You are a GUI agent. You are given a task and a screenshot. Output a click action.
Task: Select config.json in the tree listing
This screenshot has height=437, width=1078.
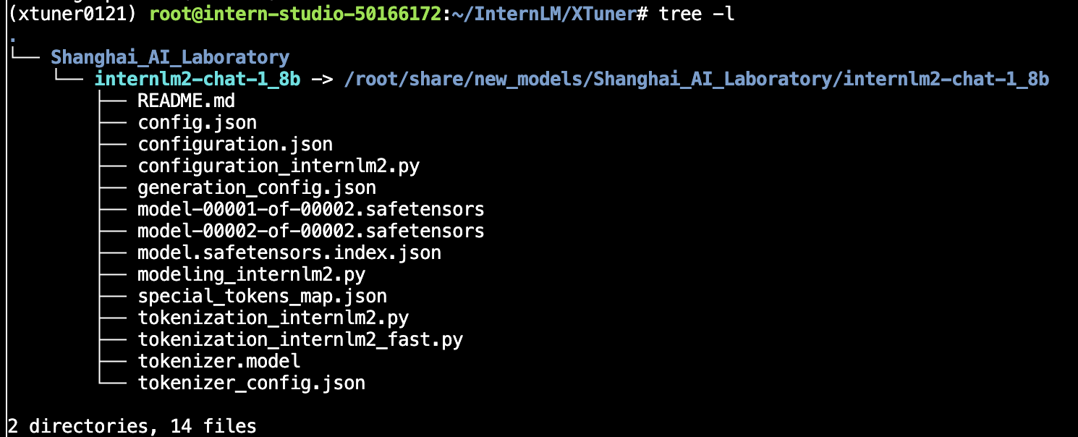click(x=197, y=122)
